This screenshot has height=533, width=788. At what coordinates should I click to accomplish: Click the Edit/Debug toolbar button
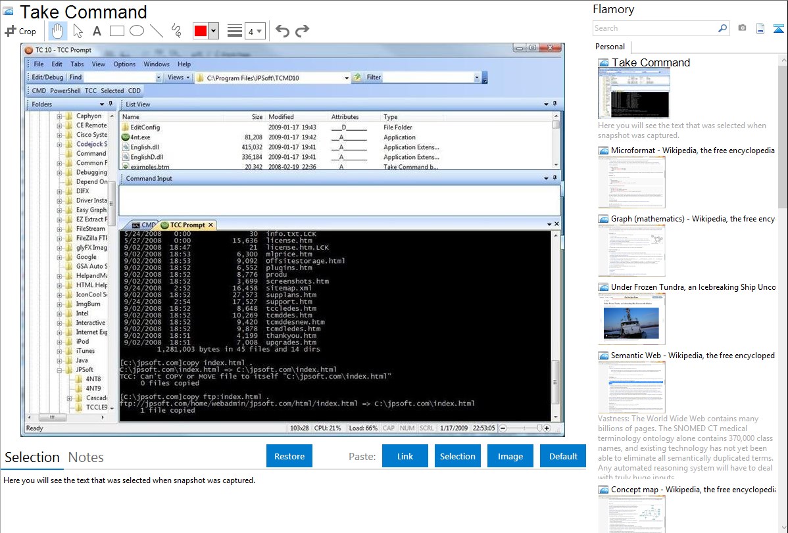(x=47, y=78)
